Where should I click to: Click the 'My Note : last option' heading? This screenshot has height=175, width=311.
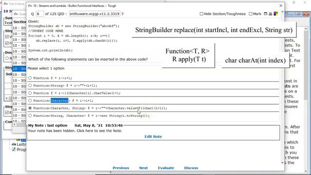[48, 125]
